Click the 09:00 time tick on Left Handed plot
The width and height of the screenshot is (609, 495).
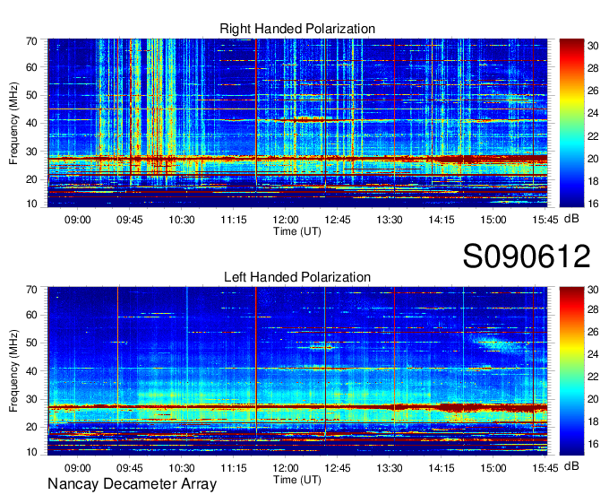coord(77,468)
